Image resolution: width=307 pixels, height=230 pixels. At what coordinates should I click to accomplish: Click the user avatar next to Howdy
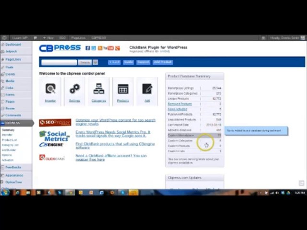click(303, 38)
